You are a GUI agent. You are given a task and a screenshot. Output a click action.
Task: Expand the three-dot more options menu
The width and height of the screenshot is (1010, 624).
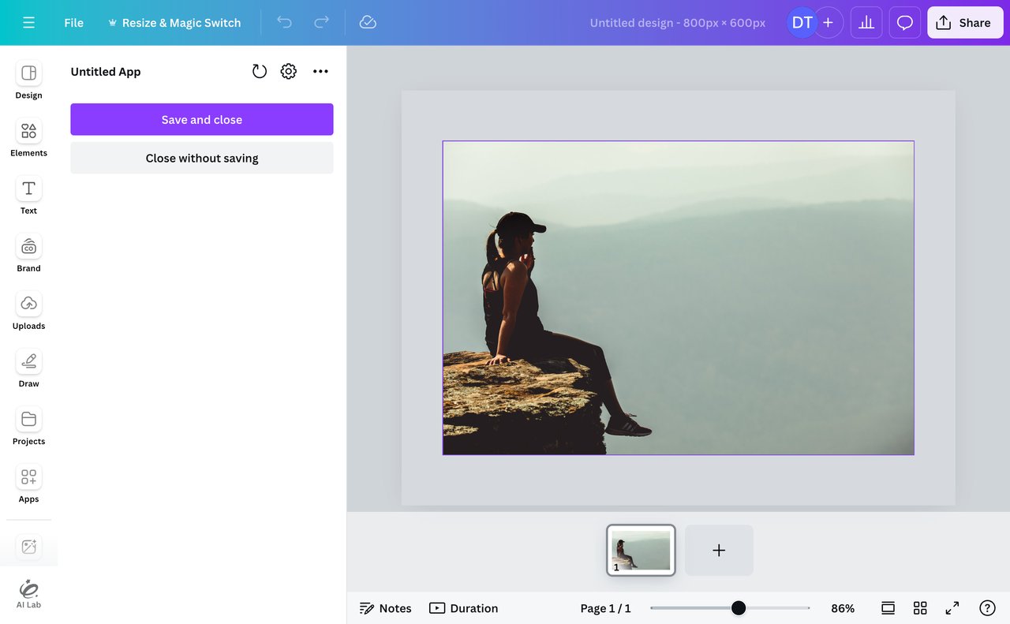click(x=320, y=72)
